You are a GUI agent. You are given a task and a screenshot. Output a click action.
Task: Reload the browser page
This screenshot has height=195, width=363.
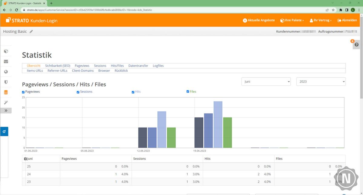click(x=17, y=10)
